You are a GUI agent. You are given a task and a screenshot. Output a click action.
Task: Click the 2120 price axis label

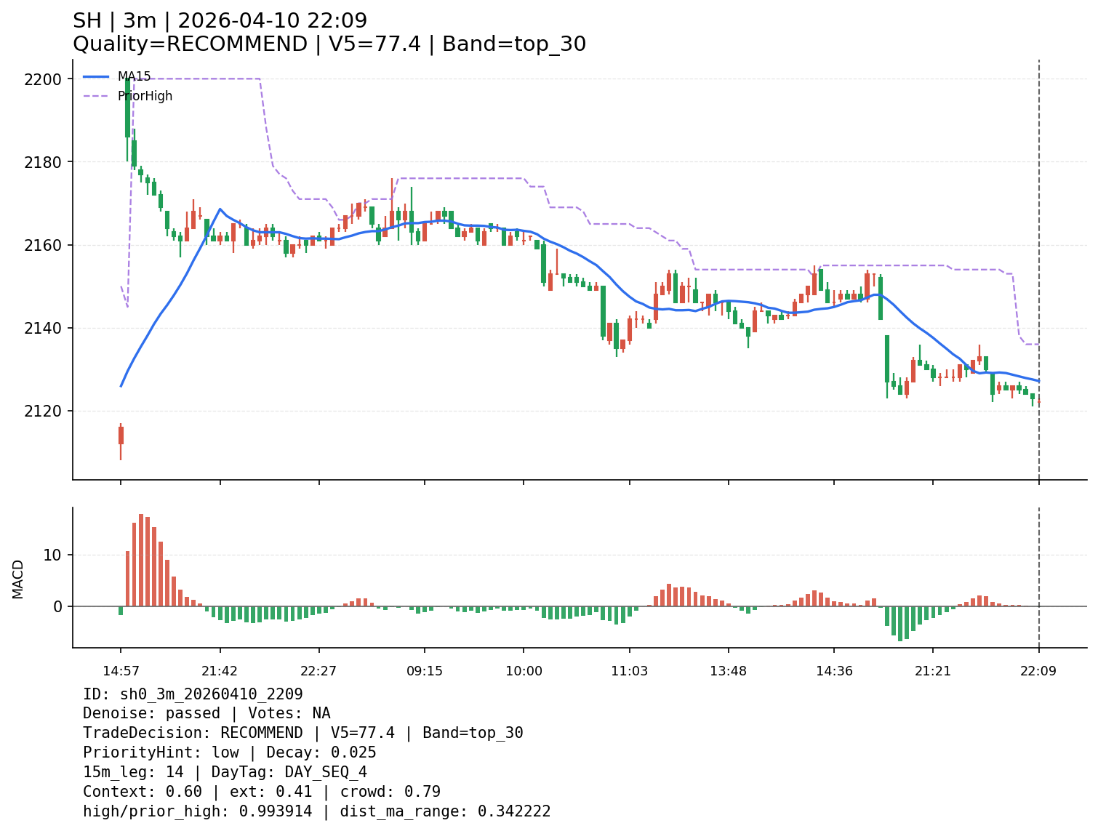[x=47, y=412]
